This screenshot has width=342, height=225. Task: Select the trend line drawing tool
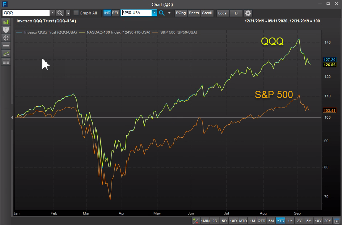[6, 53]
